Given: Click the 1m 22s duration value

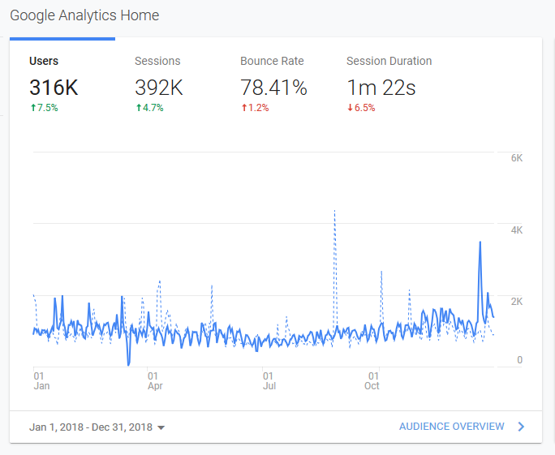Looking at the screenshot, I should [381, 88].
